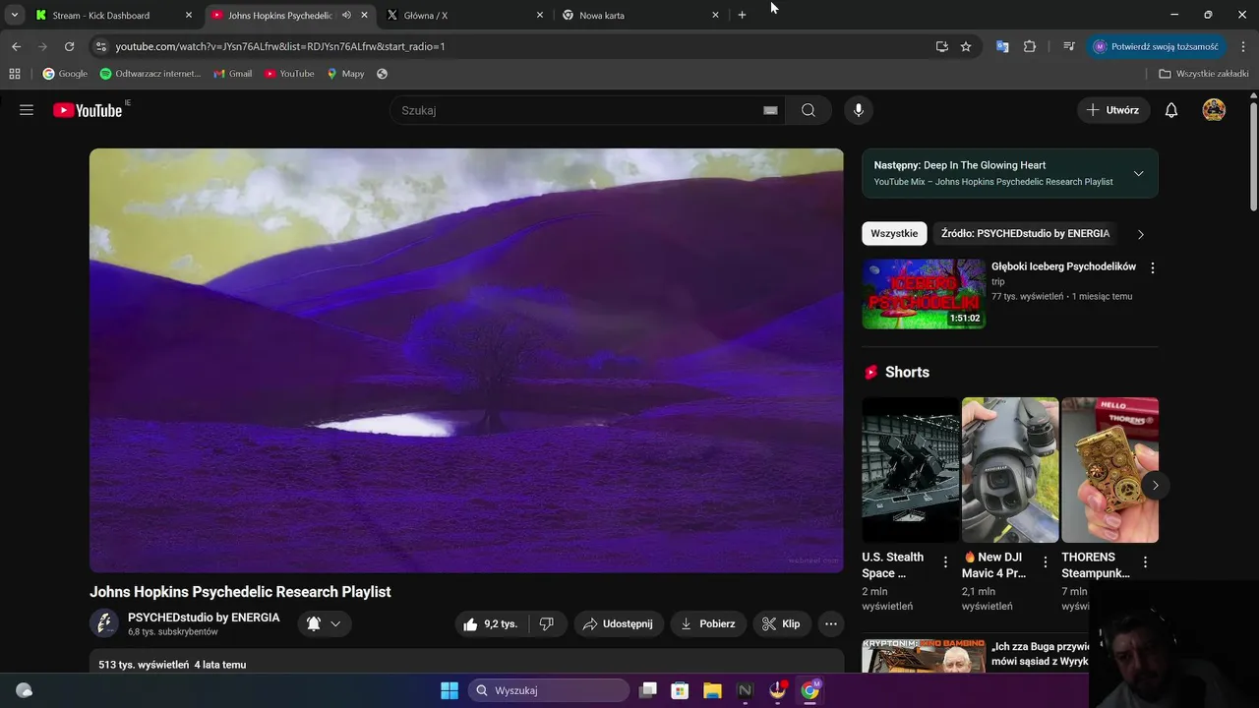Open the Windows Start button
Screen dimensions: 1259x708
pos(450,690)
